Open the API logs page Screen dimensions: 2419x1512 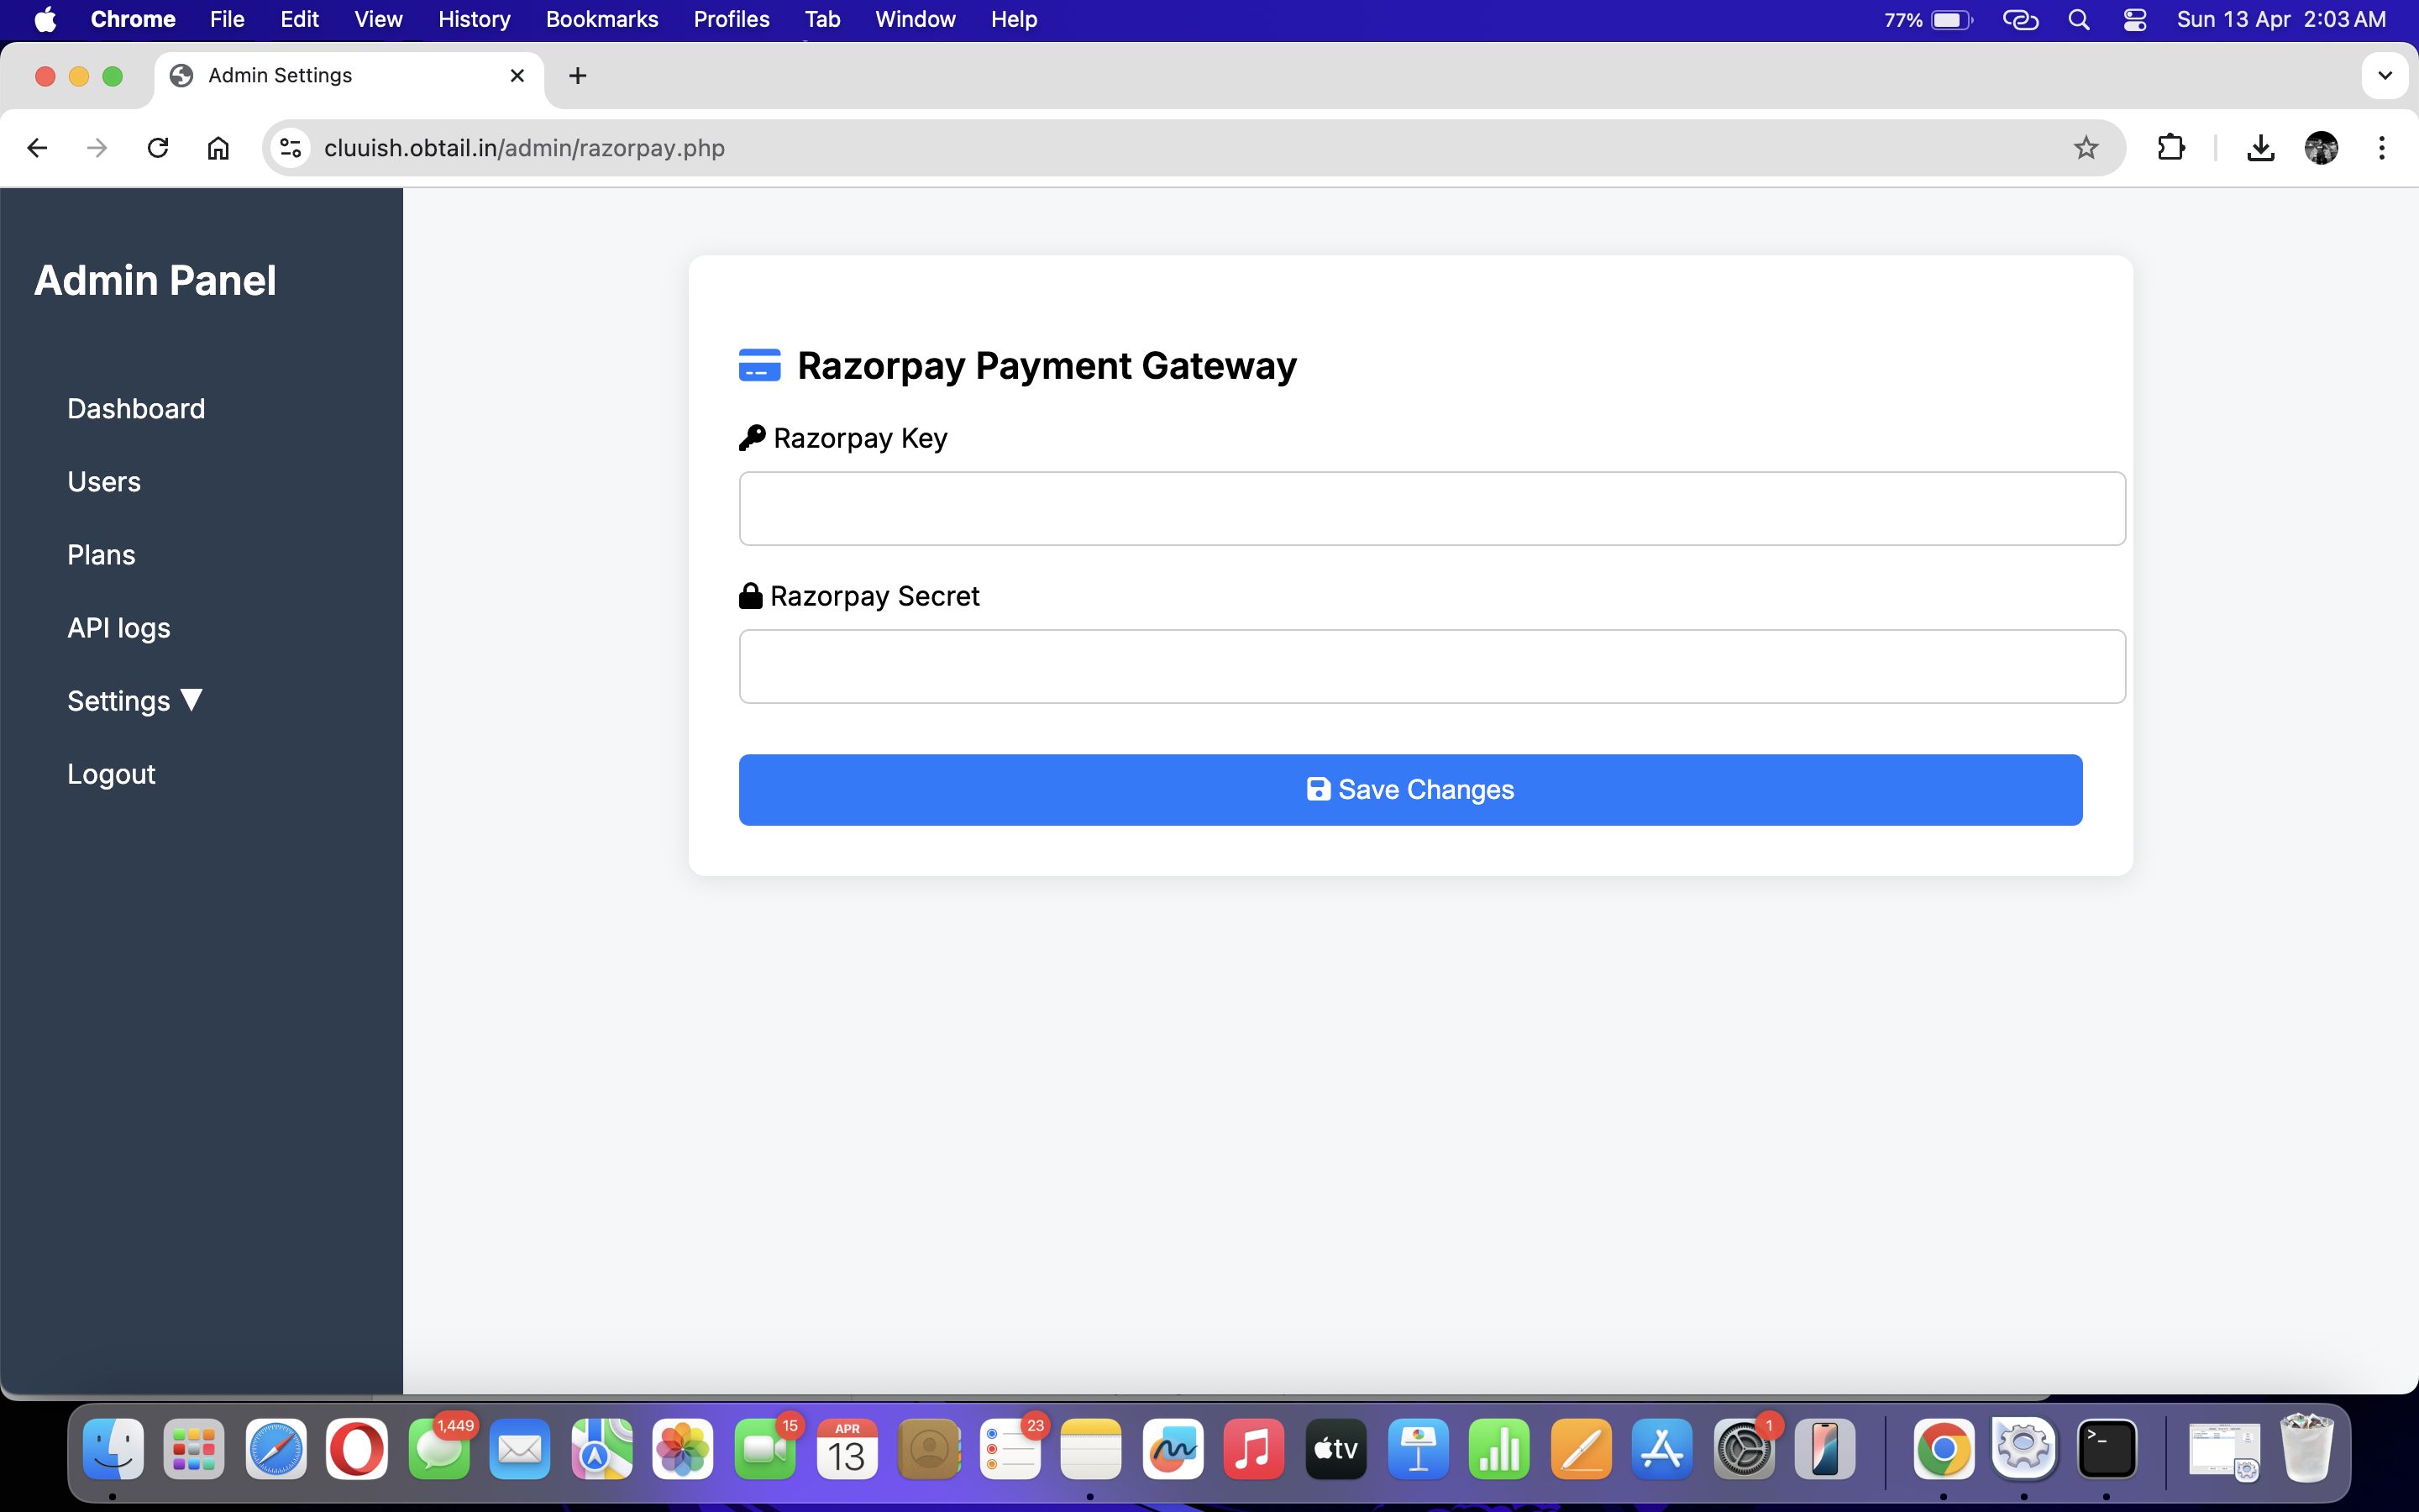(119, 628)
